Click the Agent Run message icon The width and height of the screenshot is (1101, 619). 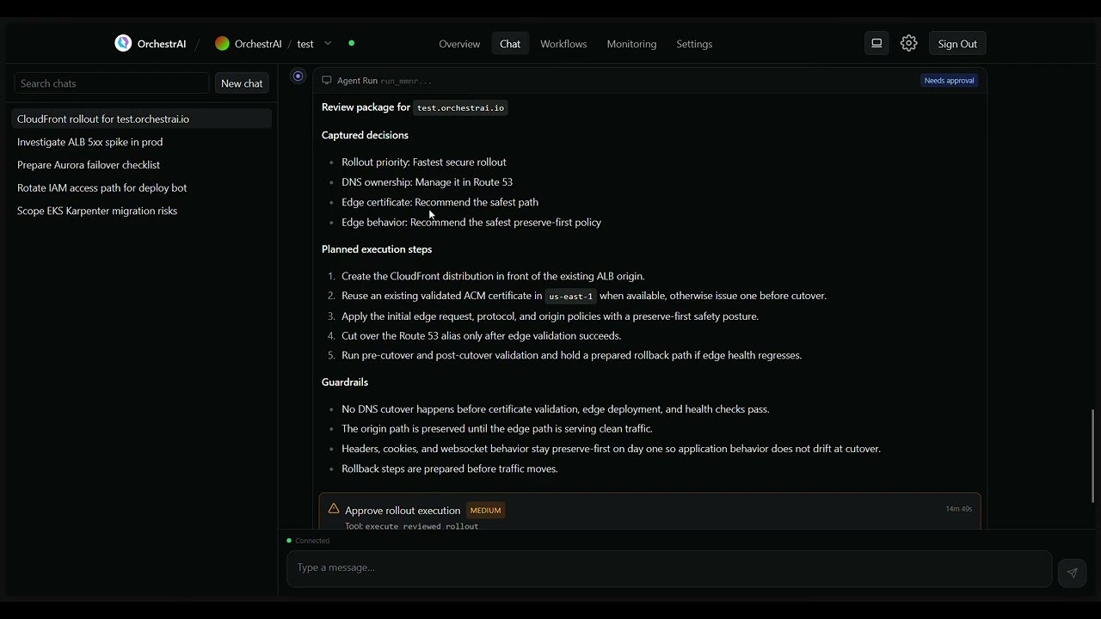coord(327,80)
